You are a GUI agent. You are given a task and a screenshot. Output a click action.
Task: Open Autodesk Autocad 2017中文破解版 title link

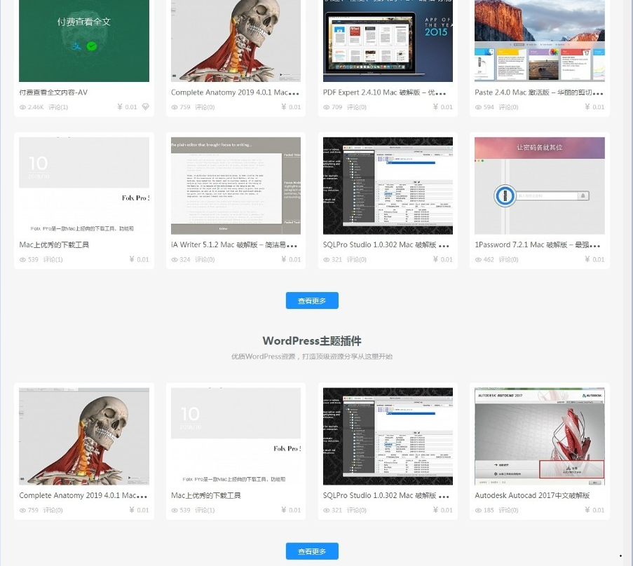[x=532, y=495]
